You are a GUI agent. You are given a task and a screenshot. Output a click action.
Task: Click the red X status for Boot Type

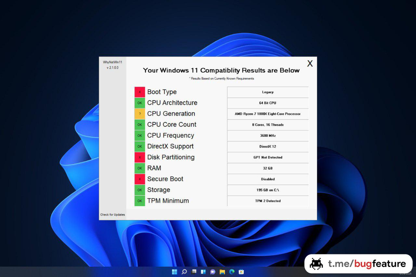(140, 92)
